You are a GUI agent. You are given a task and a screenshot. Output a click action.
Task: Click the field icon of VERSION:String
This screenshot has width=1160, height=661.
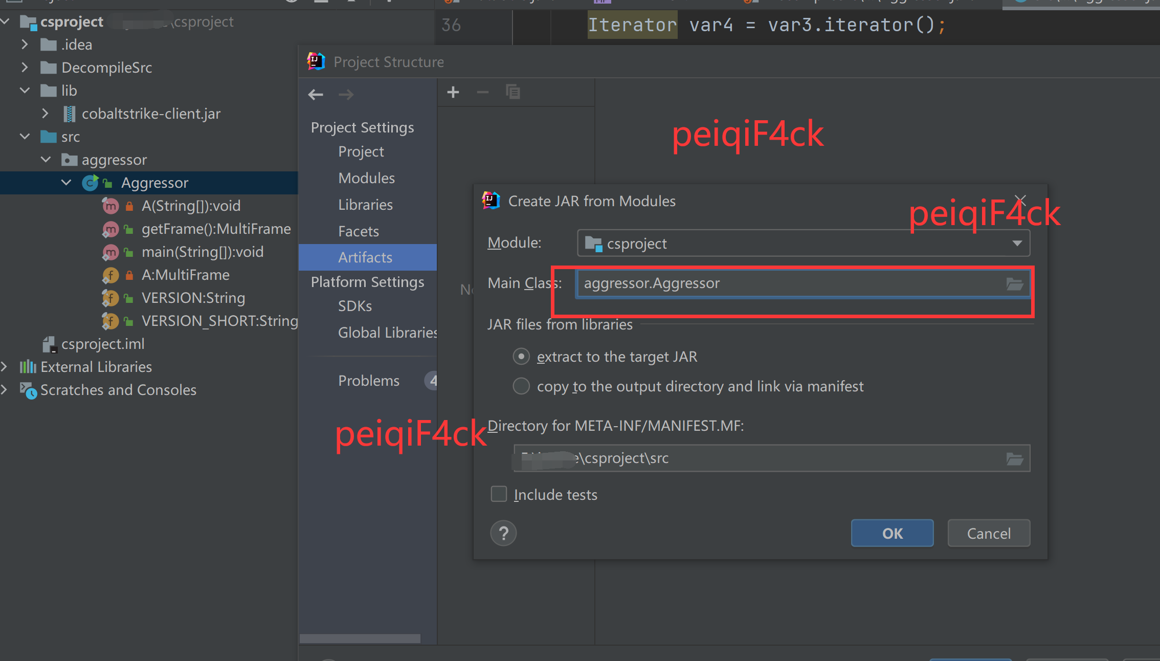click(110, 298)
